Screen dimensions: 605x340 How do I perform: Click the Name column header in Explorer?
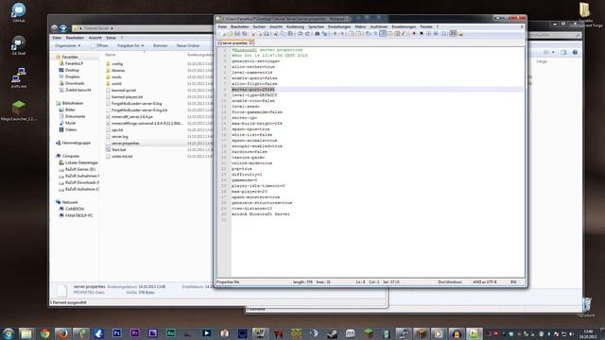111,55
